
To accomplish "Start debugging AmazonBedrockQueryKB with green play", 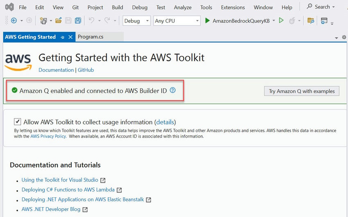I will pyautogui.click(x=207, y=20).
